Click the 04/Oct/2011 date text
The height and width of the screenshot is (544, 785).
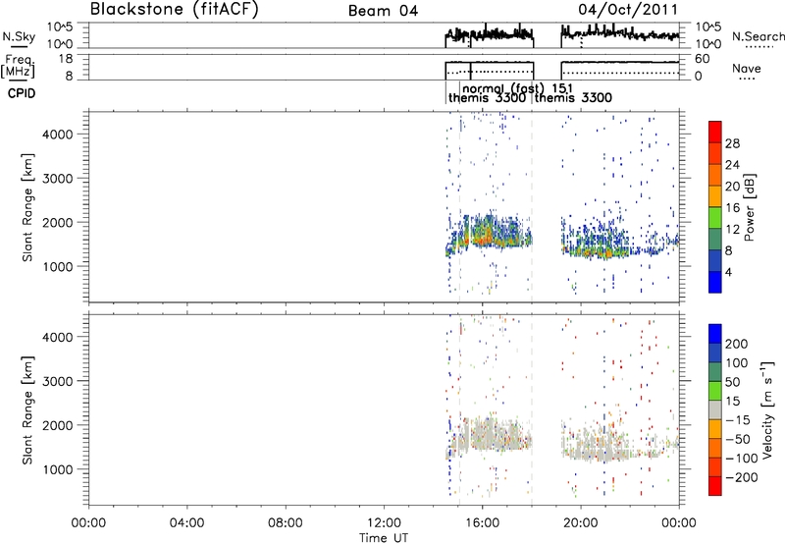(628, 10)
